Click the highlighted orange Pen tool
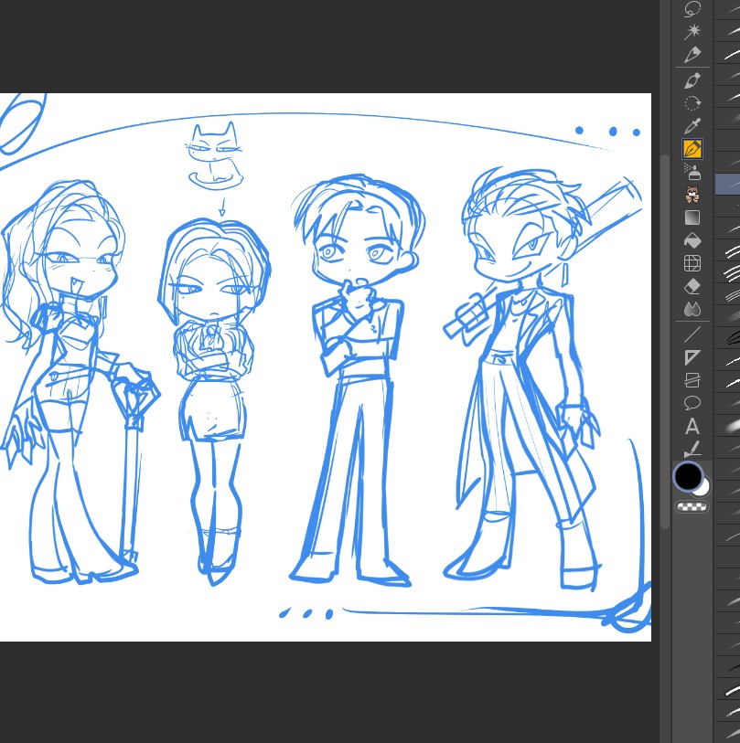This screenshot has height=743, width=740. tap(692, 149)
